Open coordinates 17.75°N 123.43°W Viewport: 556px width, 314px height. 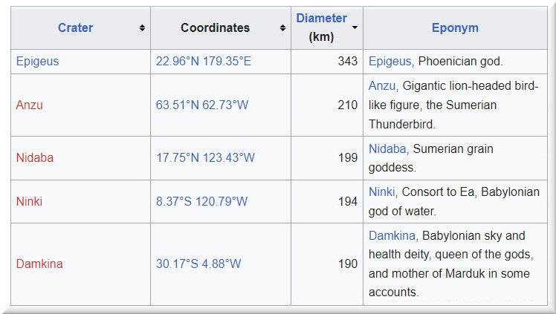click(205, 158)
